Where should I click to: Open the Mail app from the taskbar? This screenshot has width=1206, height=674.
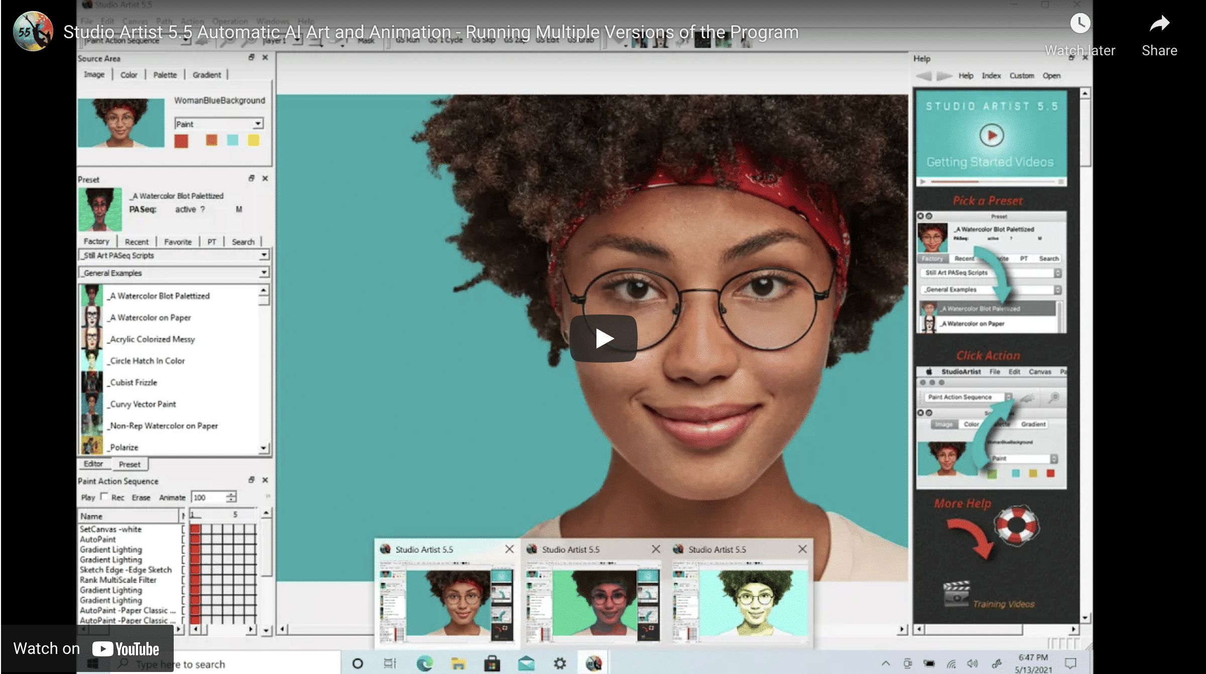(526, 663)
